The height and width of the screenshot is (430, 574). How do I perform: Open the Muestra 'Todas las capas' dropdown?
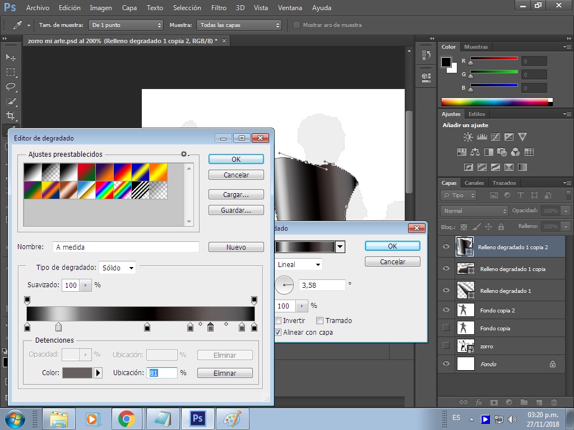239,25
